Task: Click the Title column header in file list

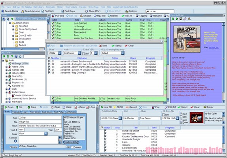Action: coord(77,20)
